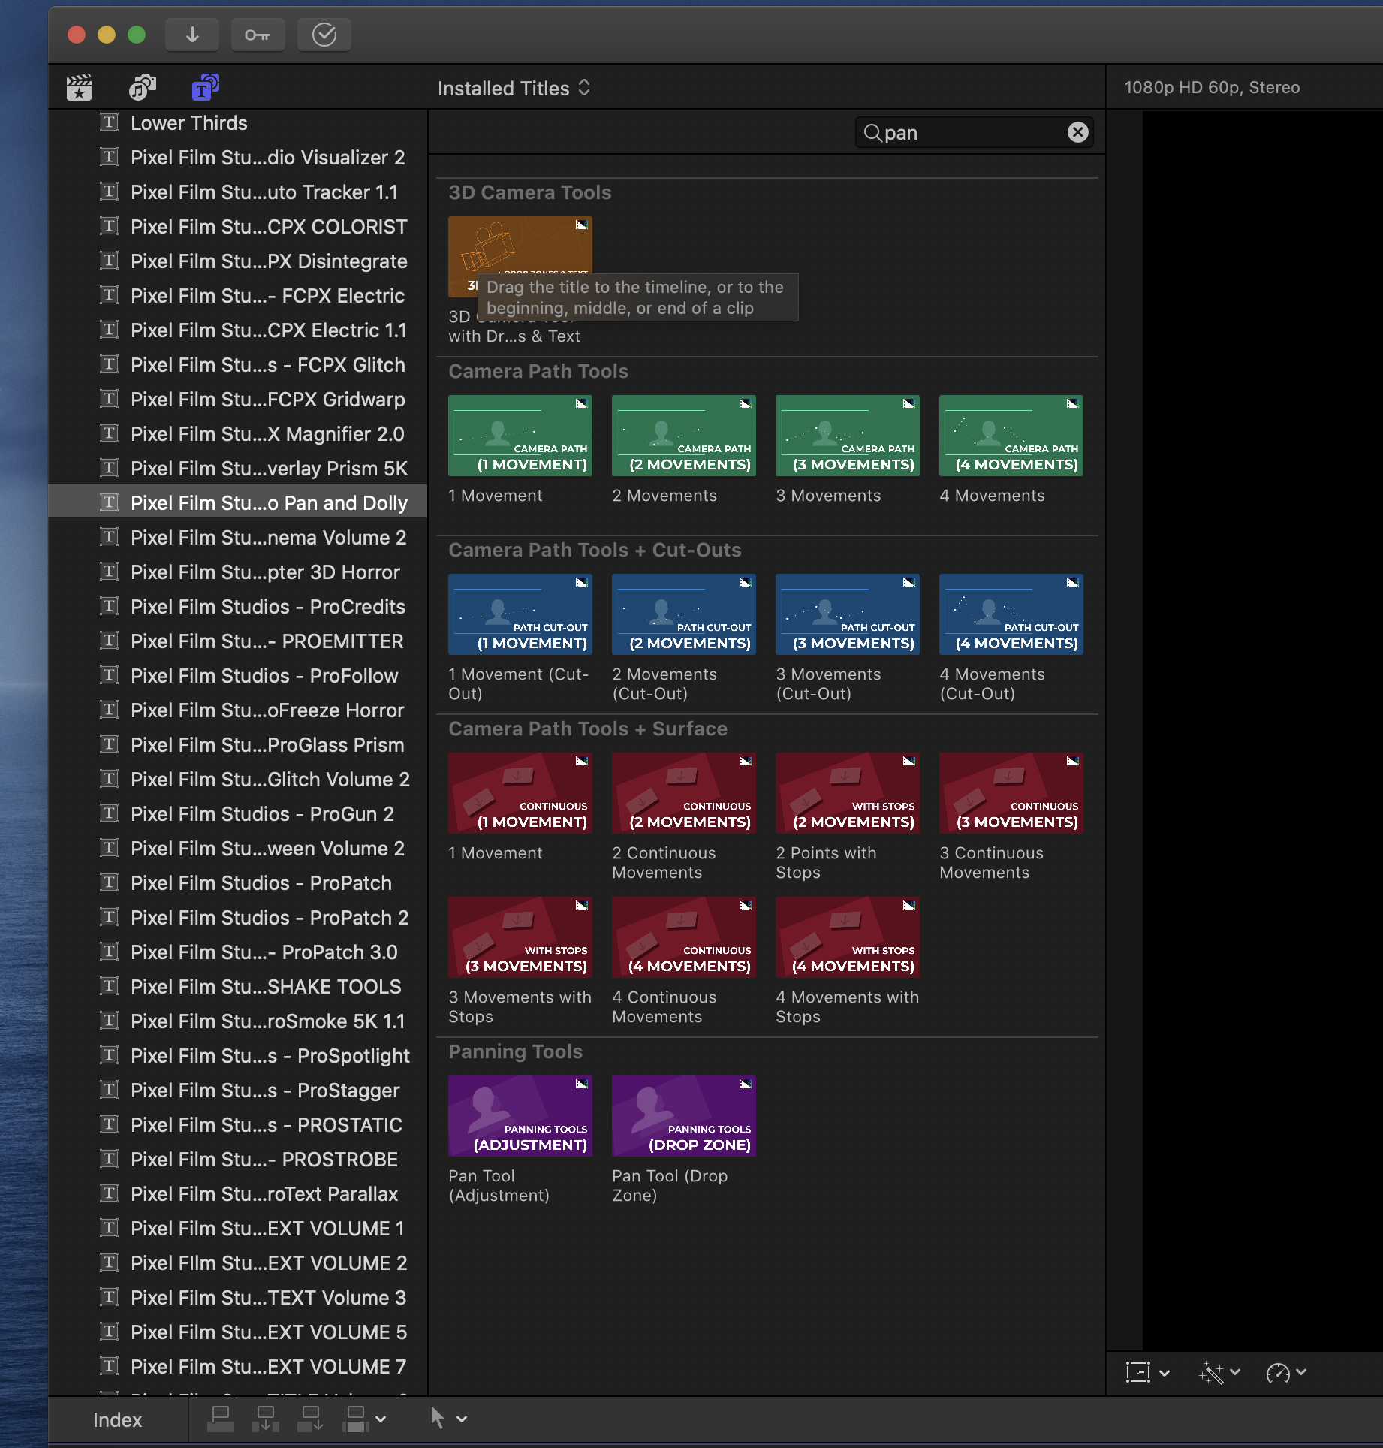The image size is (1383, 1448).
Task: Select Pixel Film Stu...uto Tracker 1.1
Action: tap(238, 192)
